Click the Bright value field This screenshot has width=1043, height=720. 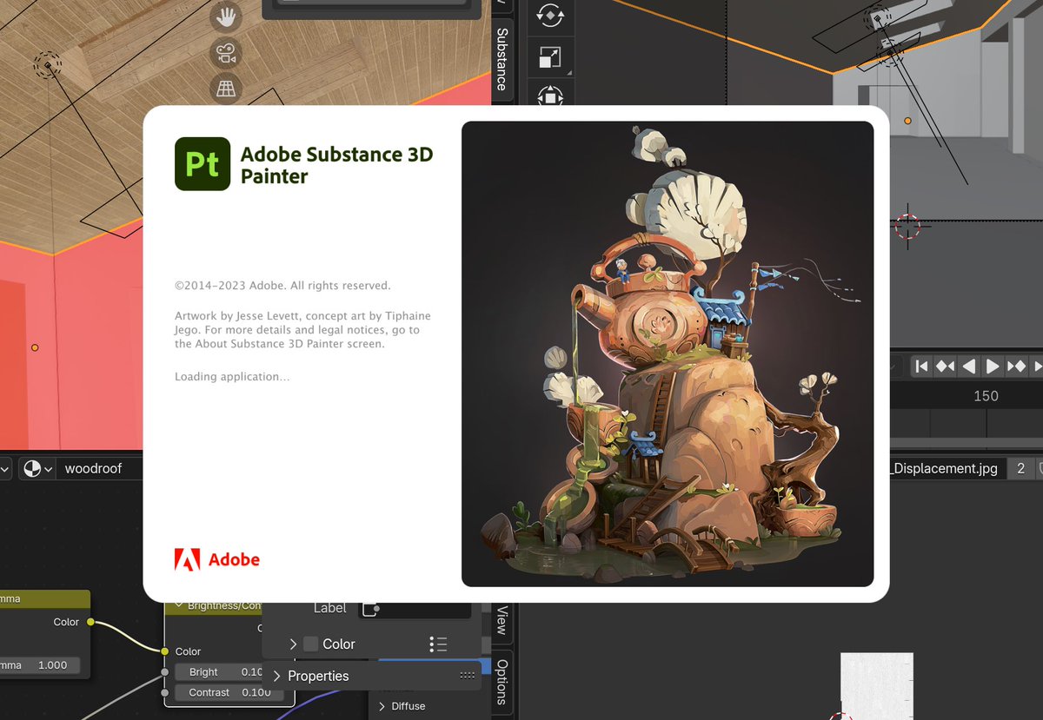pos(218,672)
